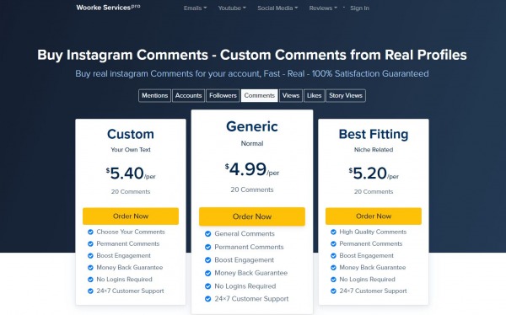Image resolution: width=506 pixels, height=315 pixels.
Task: Click the Best Fitting Money Back Guarantee check icon
Action: pos(333,268)
